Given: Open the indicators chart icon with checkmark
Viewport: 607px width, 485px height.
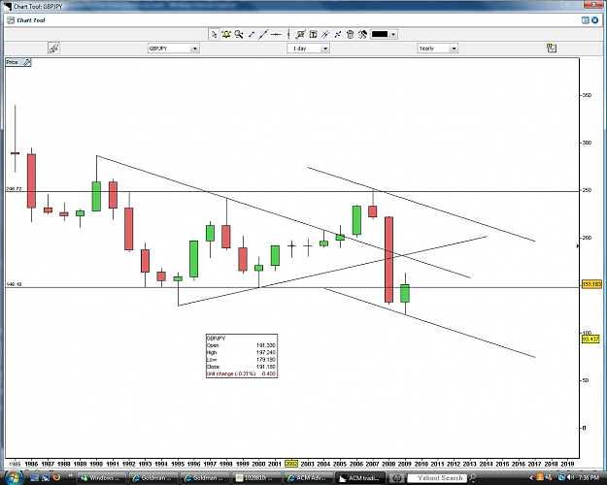Looking at the screenshot, I should tap(300, 34).
